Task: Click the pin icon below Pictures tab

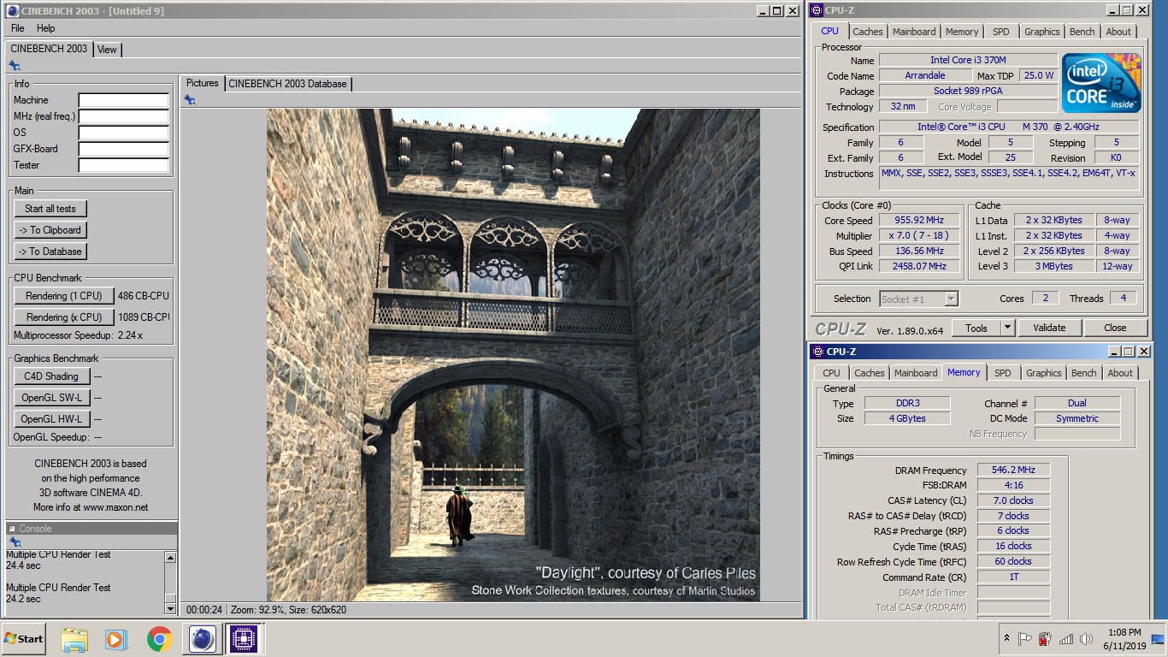Action: click(190, 100)
